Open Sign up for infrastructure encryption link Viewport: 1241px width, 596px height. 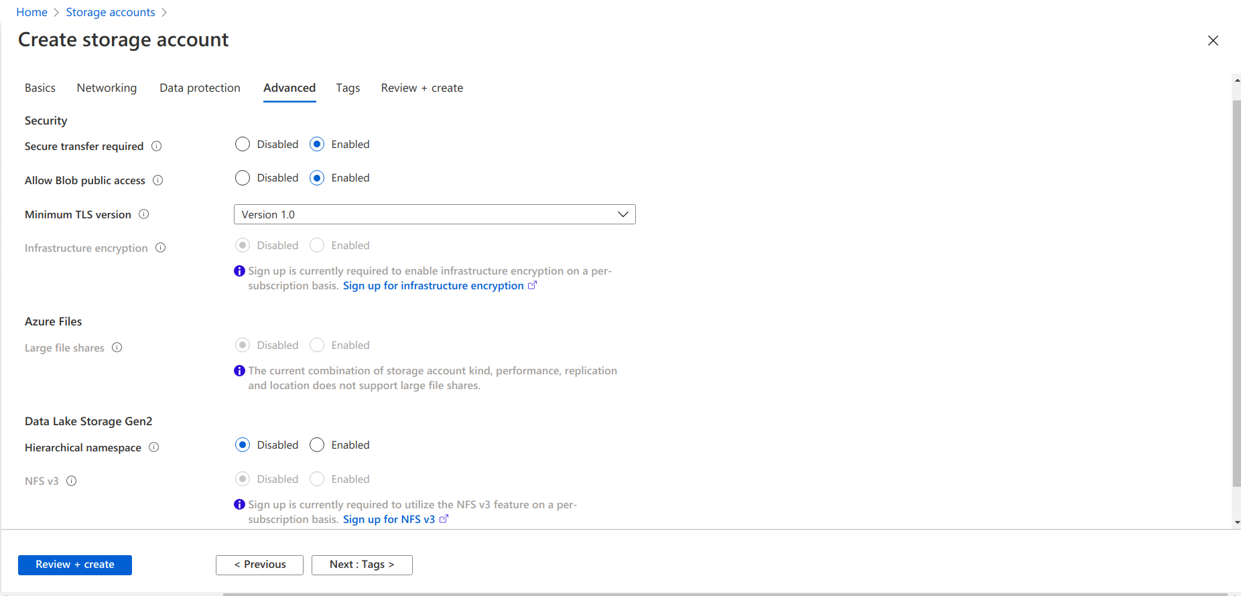tap(434, 286)
